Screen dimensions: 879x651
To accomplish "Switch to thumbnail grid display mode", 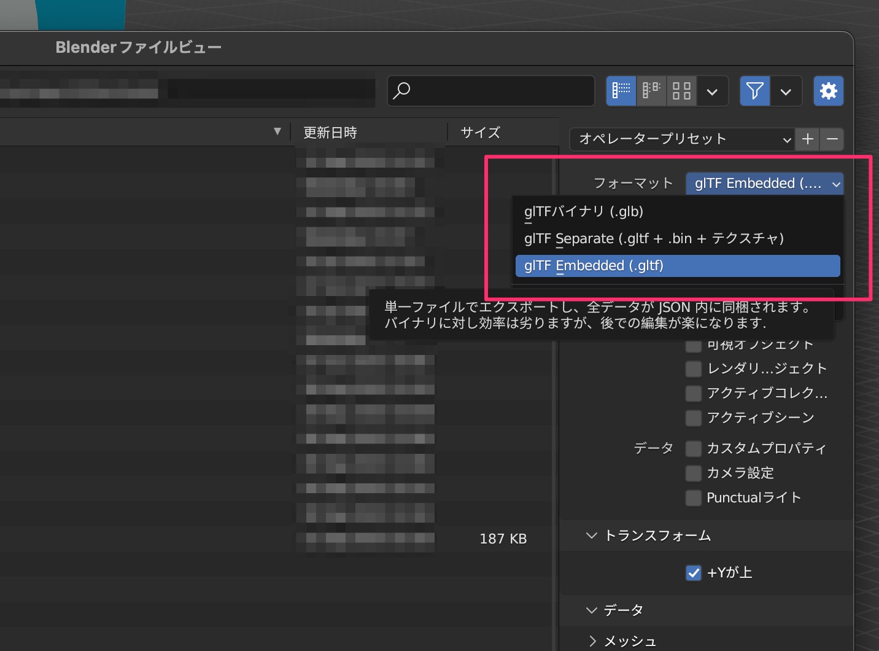I will tap(681, 90).
